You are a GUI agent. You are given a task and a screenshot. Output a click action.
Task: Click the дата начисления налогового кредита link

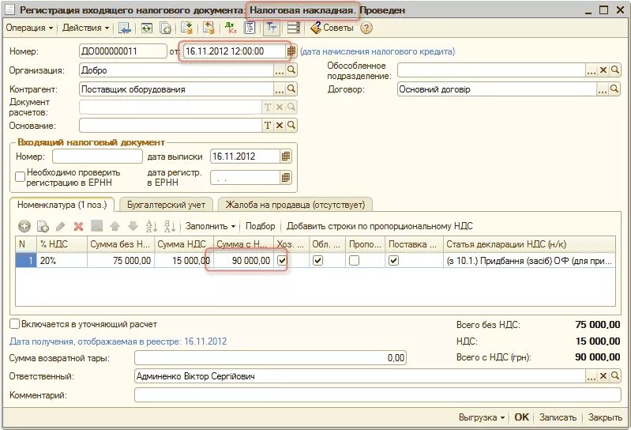[x=377, y=51]
